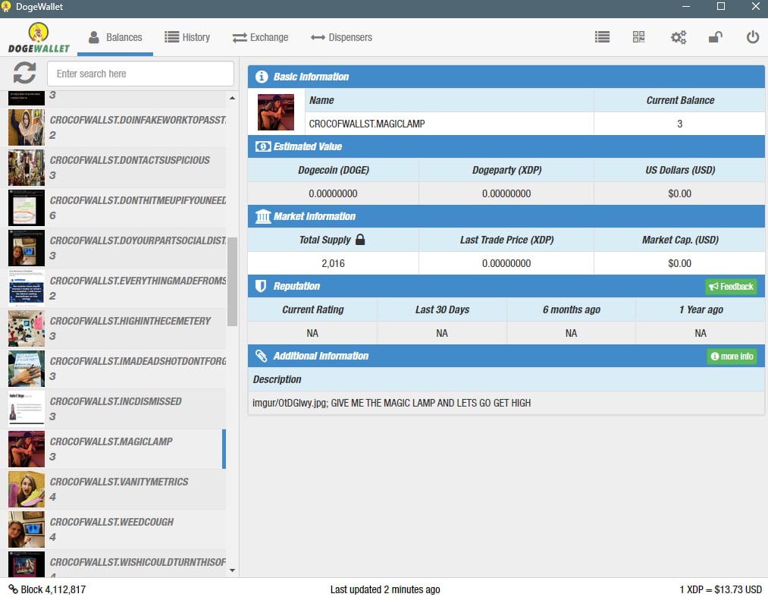This screenshot has height=600, width=768.
Task: Click the Last Trade Price (XDP) header
Action: pyautogui.click(x=506, y=240)
